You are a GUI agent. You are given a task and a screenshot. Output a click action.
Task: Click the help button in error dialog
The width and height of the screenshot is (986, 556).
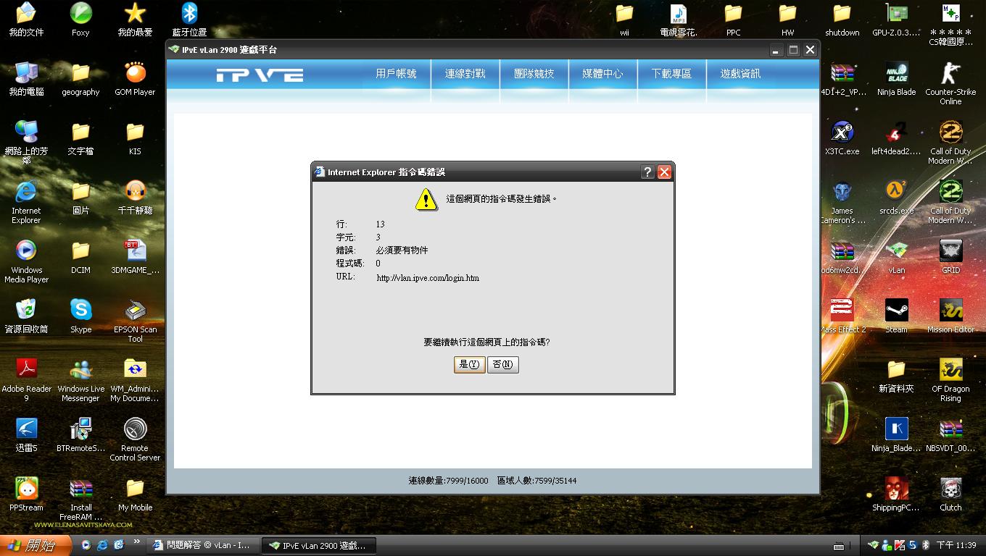[648, 172]
